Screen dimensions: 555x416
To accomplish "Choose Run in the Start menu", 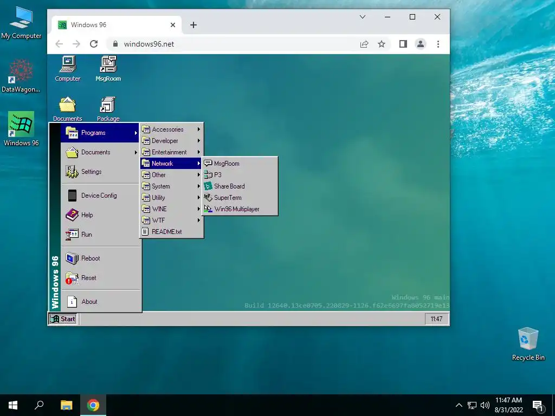I will (x=100, y=234).
